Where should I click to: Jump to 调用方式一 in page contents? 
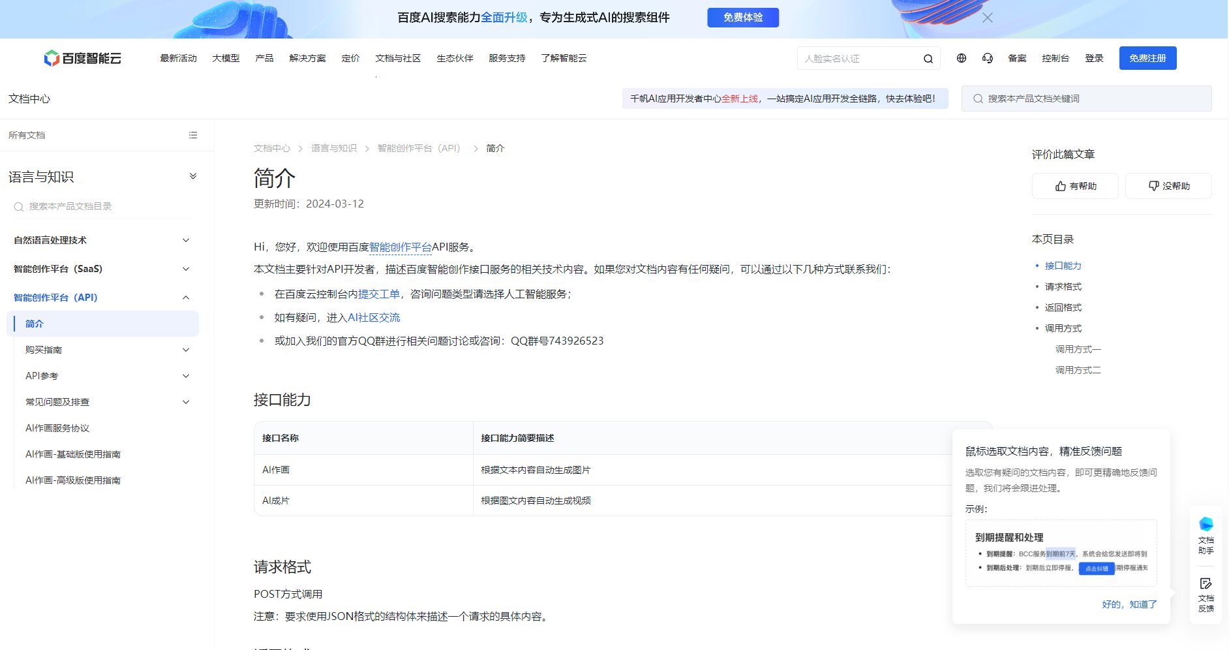click(1078, 349)
